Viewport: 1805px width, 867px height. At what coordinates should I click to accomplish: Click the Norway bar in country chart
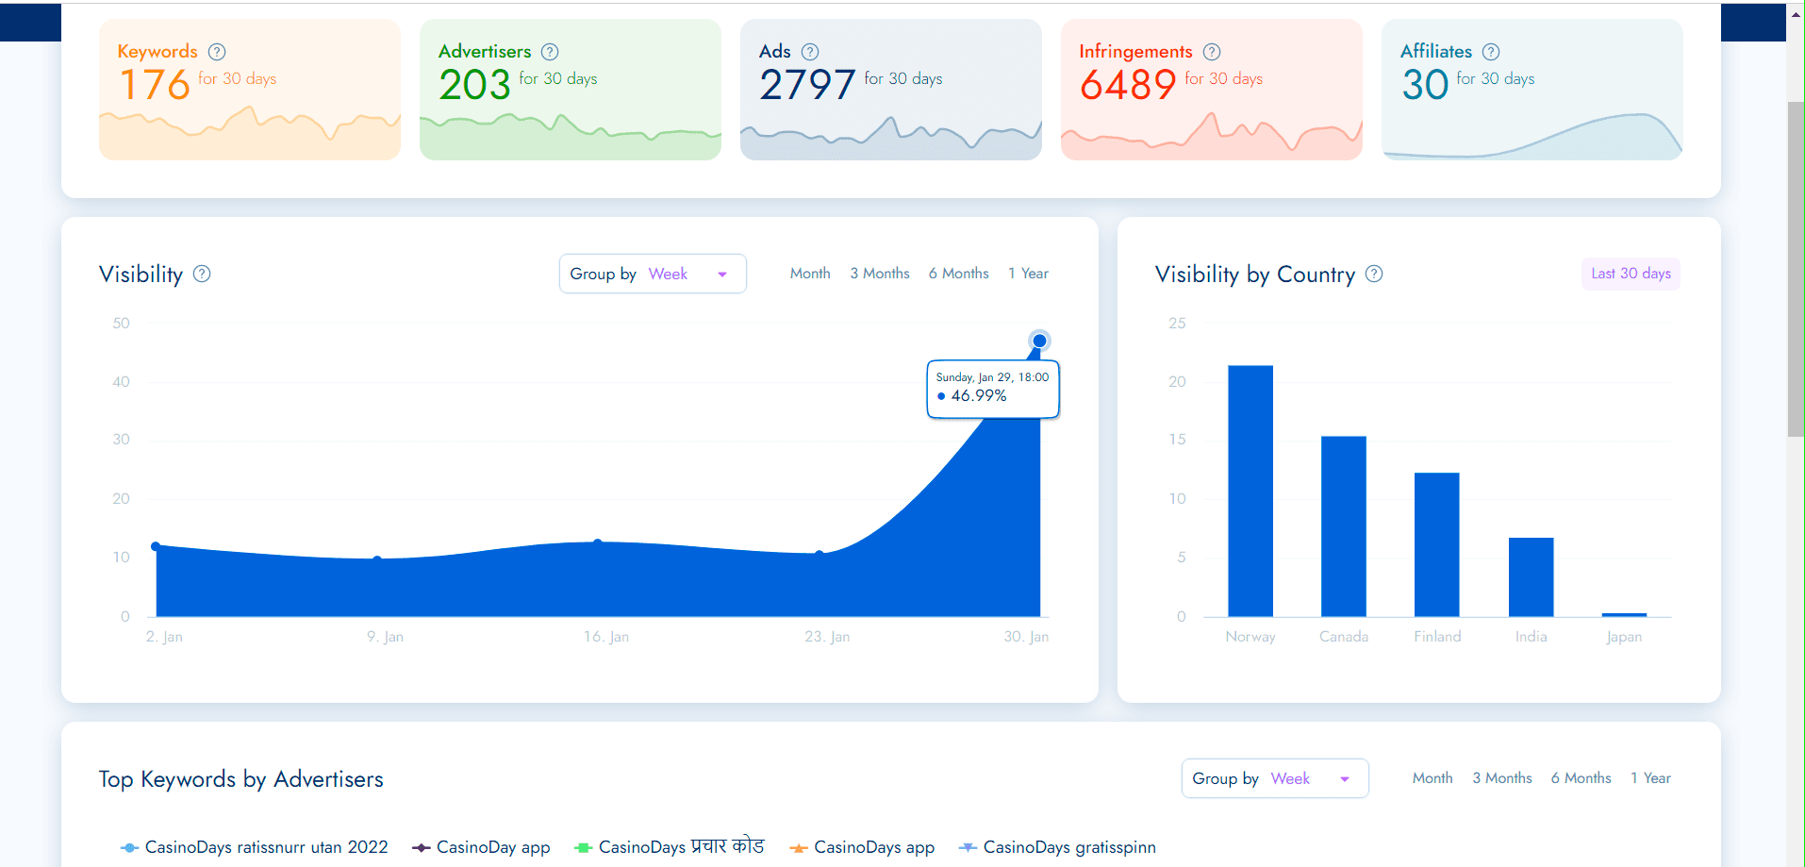click(1250, 491)
